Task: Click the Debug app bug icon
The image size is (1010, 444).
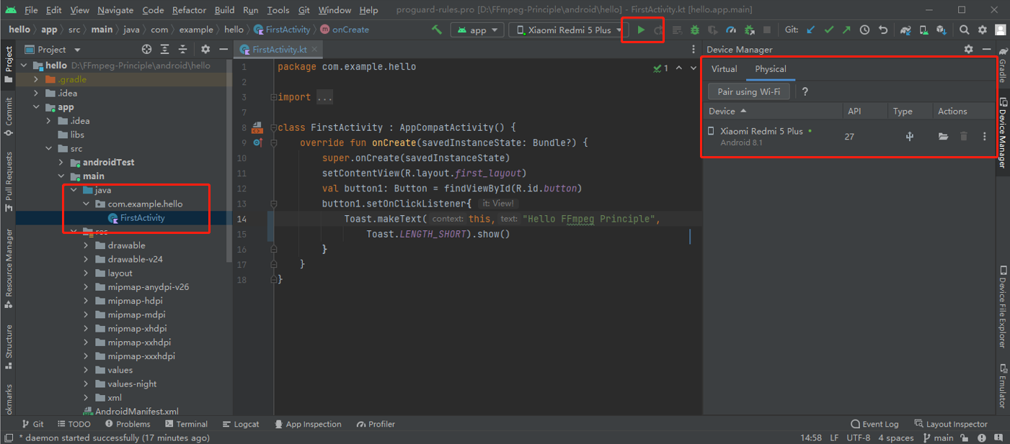Action: click(694, 30)
